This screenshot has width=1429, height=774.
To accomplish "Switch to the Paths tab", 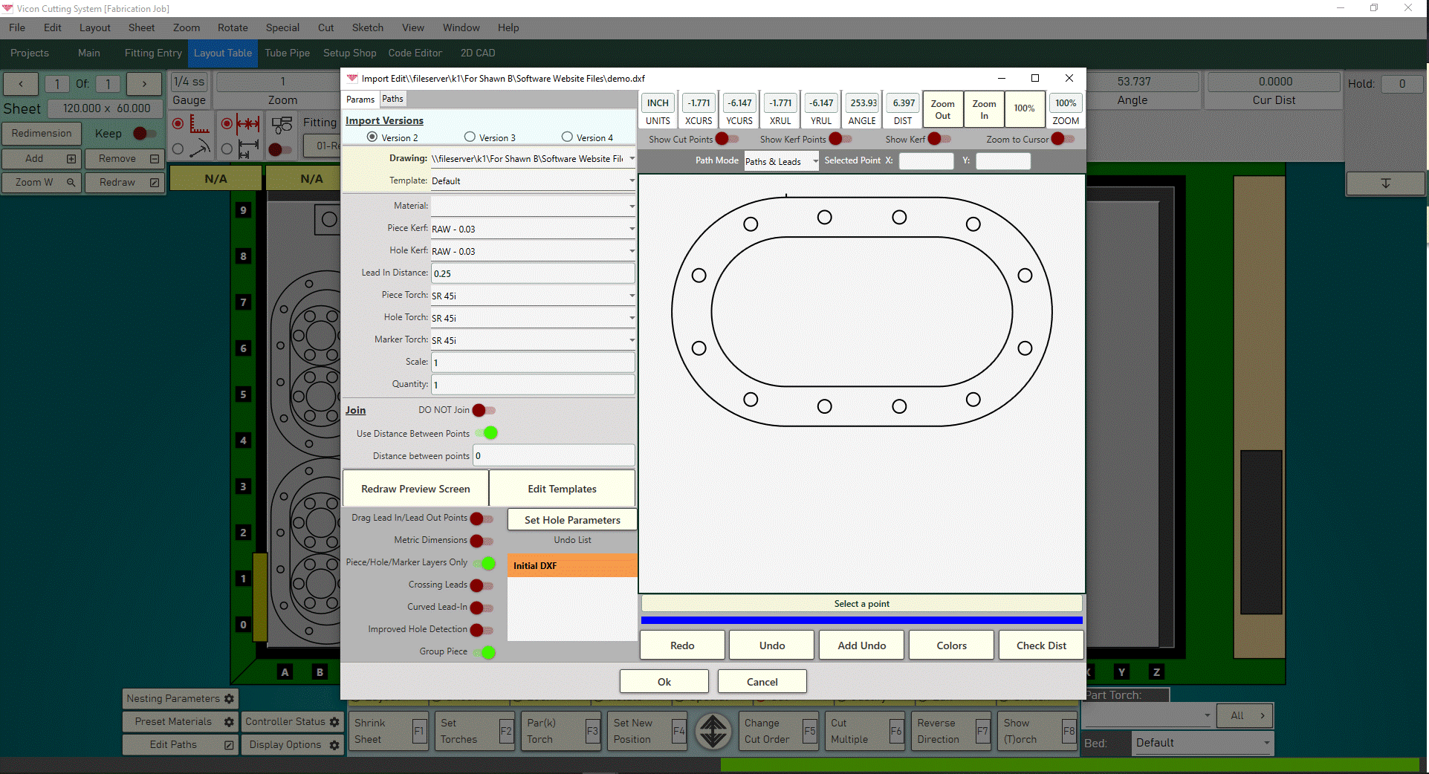I will click(x=392, y=99).
